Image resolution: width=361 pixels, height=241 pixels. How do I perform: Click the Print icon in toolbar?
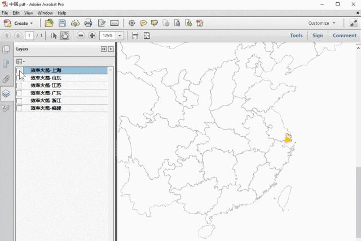tap(88, 23)
